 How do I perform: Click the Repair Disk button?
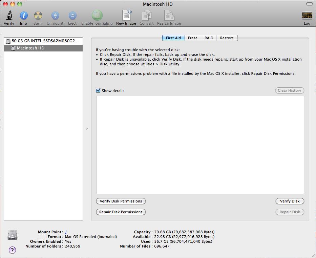coord(290,212)
